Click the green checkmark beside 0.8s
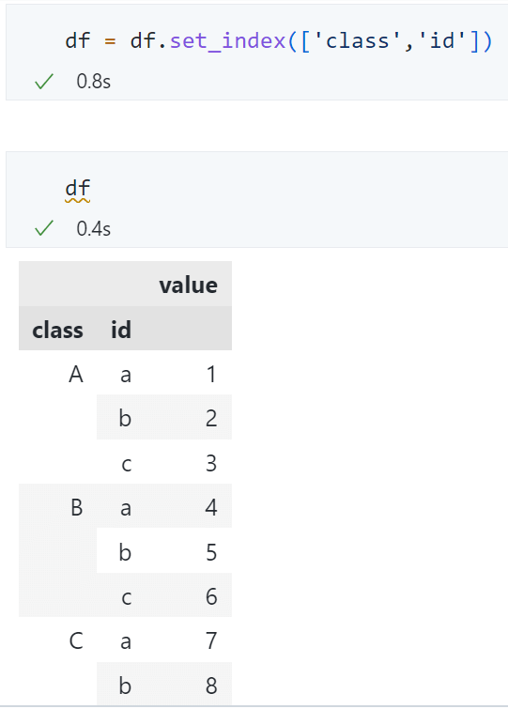The width and height of the screenshot is (508, 709). tap(44, 82)
